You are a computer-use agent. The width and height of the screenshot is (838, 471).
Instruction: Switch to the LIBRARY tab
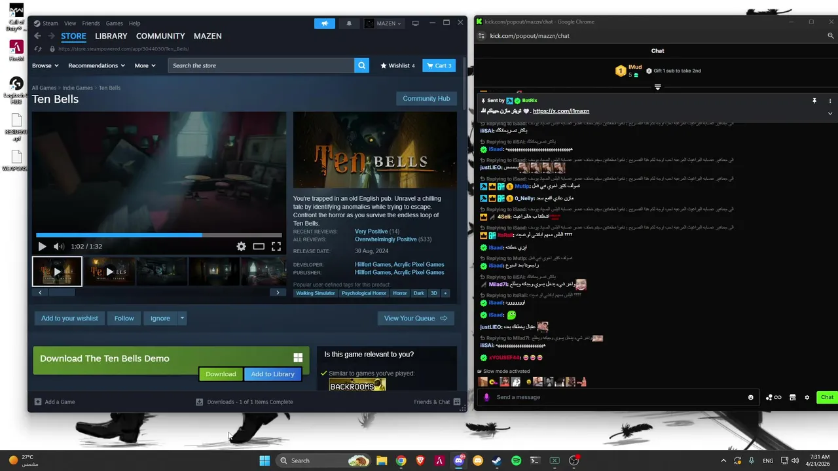coord(111,36)
